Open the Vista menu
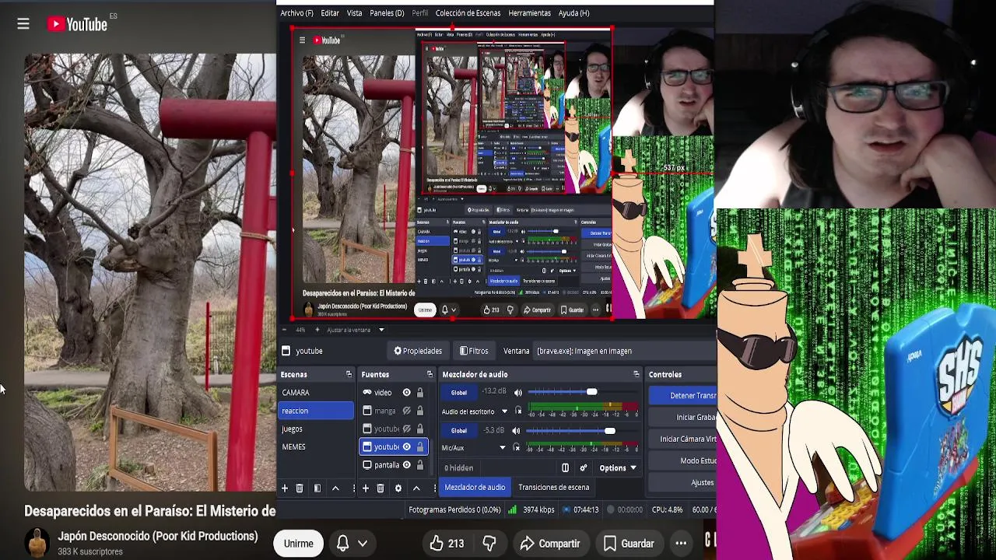The image size is (996, 560). pos(354,13)
